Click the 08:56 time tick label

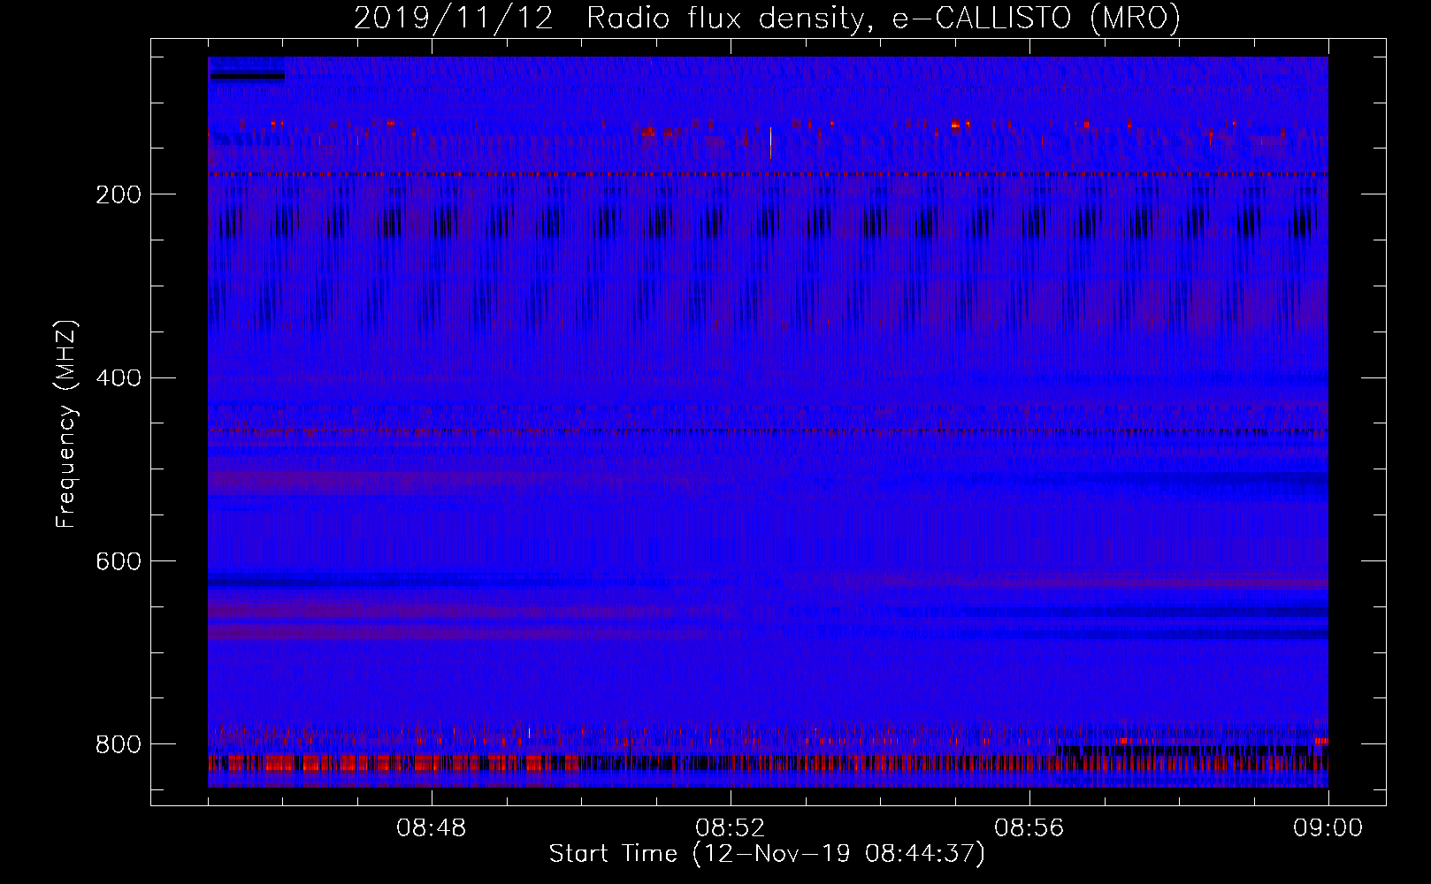pos(1029,828)
